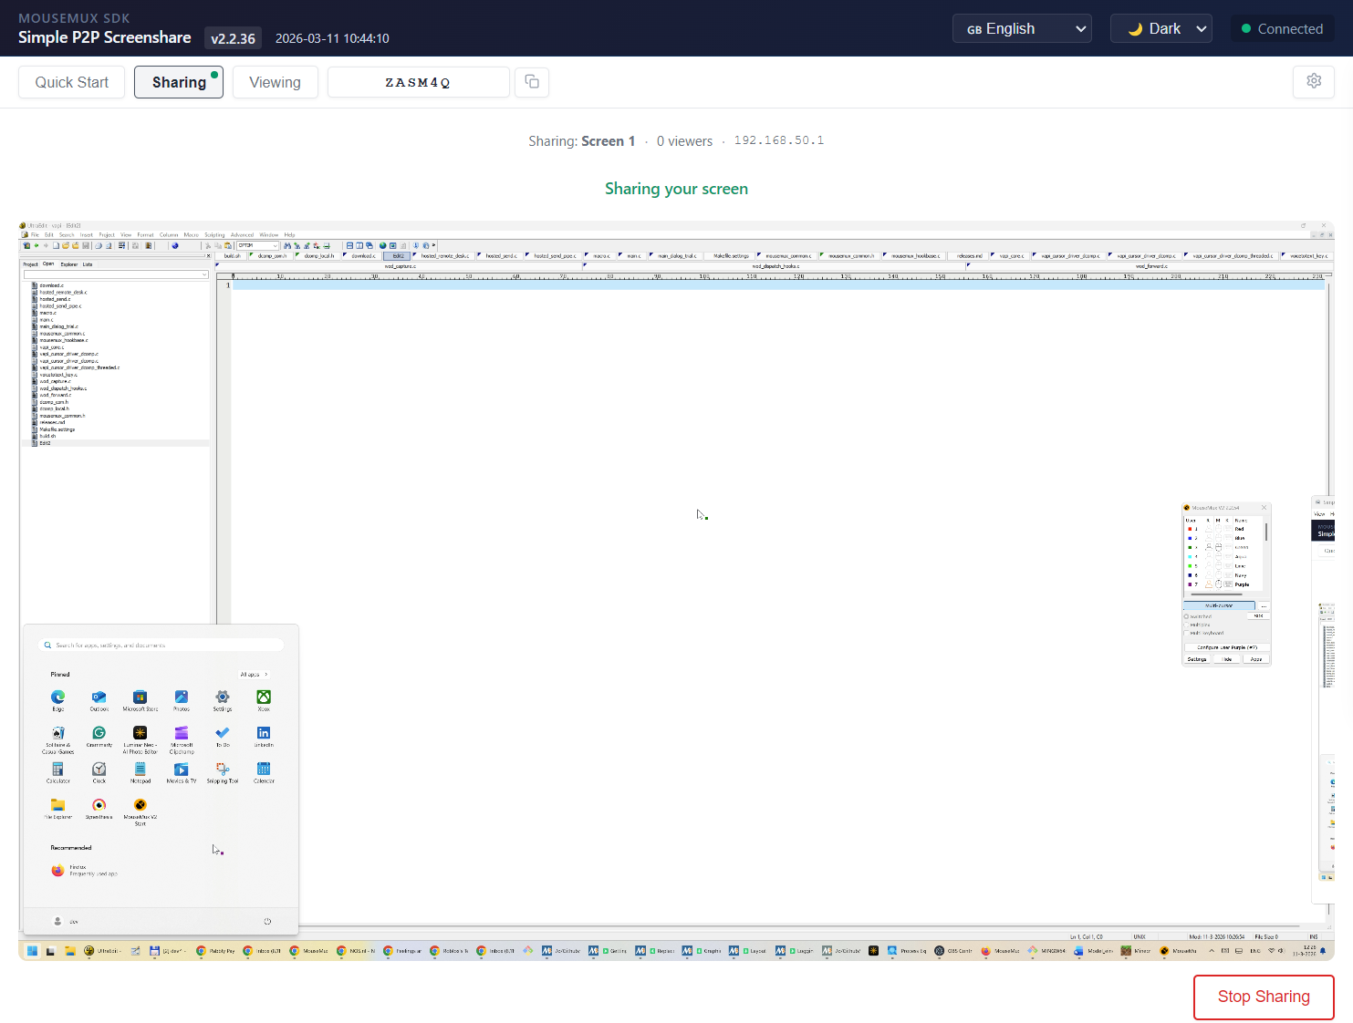
Task: Select the Multiple radio button in MouseMux
Action: tap(1186, 625)
